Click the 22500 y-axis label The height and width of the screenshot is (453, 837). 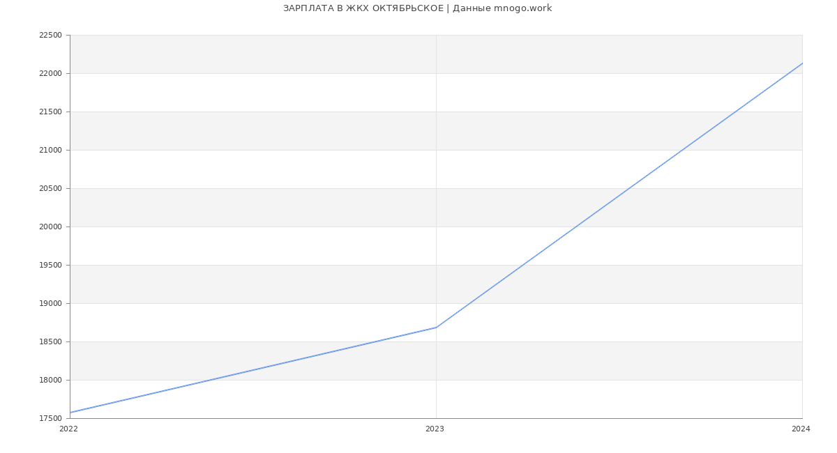tap(50, 36)
